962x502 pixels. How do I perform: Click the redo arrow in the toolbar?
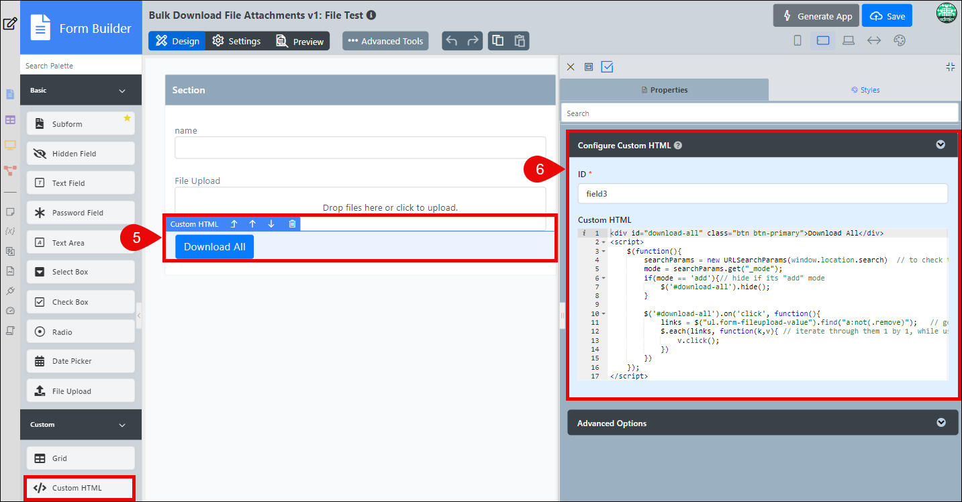coord(473,41)
